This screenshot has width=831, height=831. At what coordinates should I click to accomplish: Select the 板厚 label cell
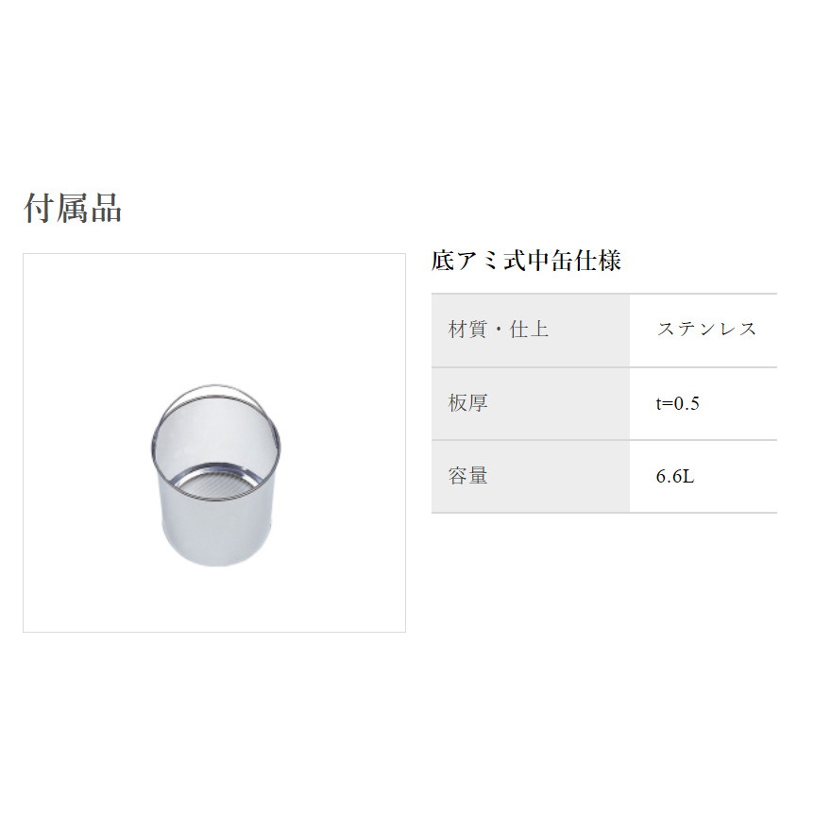pos(531,403)
